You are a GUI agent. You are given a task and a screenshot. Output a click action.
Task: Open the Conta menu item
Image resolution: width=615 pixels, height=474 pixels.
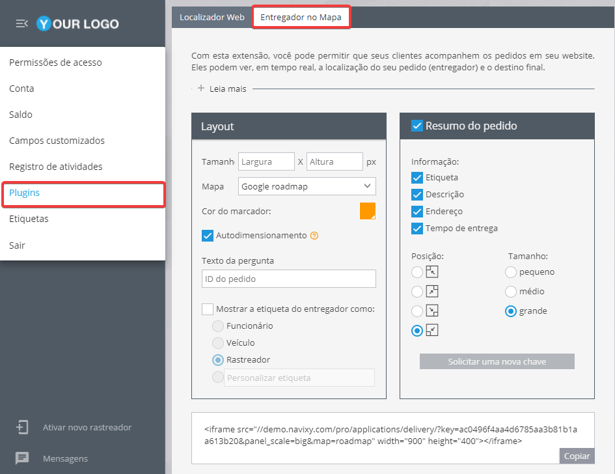click(83, 89)
